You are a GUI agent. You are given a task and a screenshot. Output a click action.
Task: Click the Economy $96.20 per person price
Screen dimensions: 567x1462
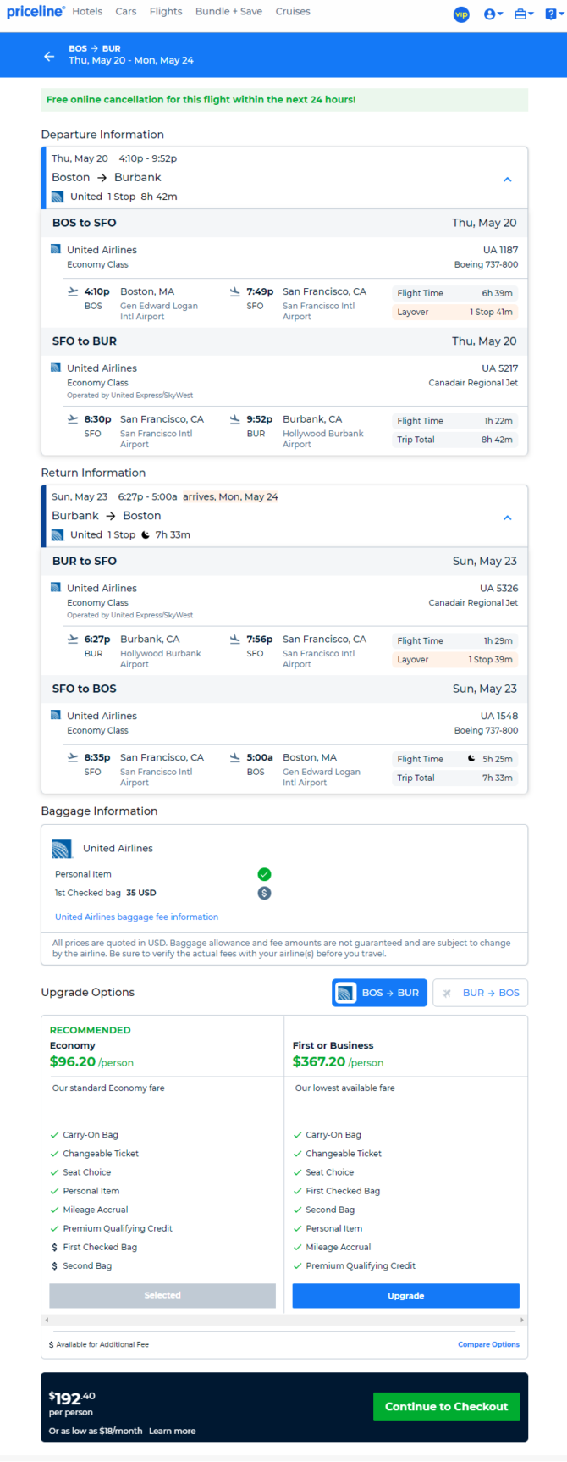91,1062
